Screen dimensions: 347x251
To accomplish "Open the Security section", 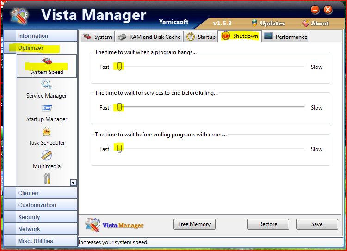I will tap(29, 217).
